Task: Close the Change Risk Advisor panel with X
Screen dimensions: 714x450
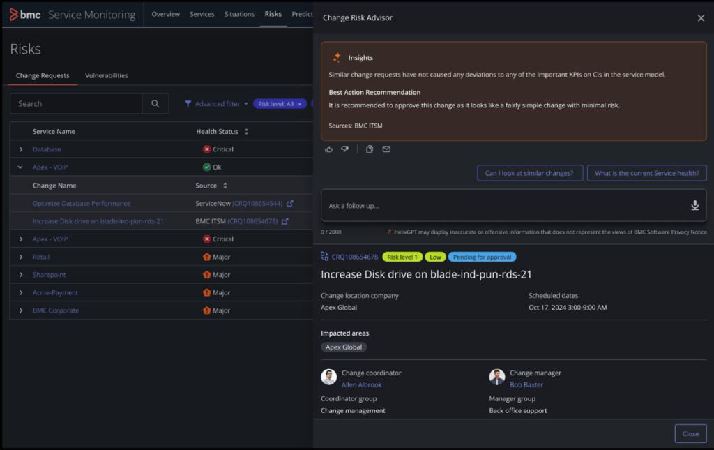Action: (x=701, y=17)
